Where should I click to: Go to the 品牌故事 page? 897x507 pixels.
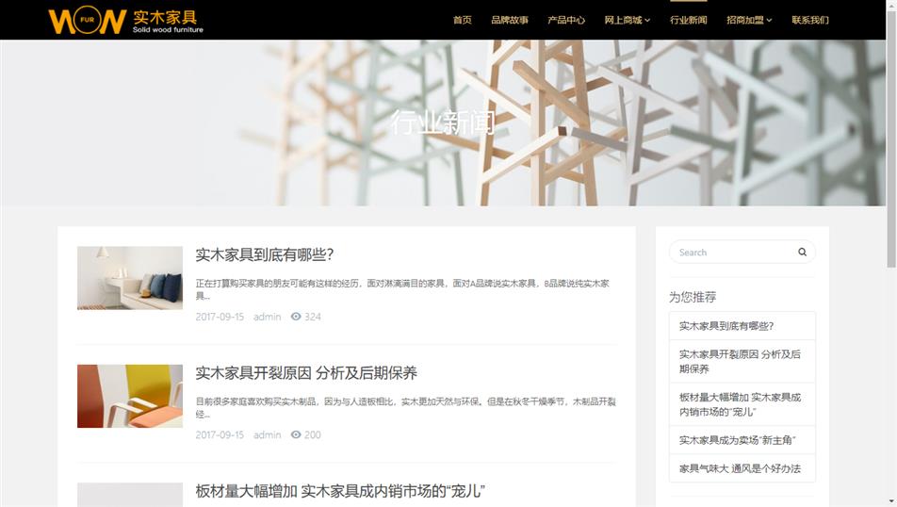509,20
